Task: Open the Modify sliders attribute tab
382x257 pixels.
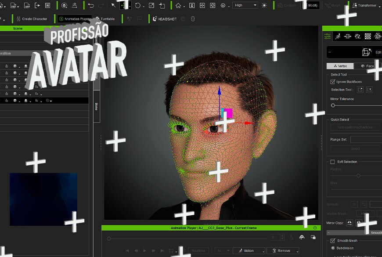Action: point(328,36)
